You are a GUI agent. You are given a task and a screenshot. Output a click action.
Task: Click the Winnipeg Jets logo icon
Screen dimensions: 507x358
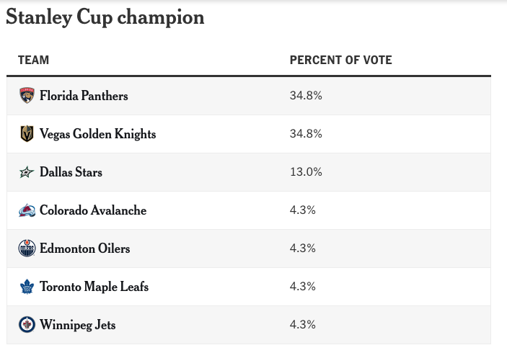click(x=27, y=325)
